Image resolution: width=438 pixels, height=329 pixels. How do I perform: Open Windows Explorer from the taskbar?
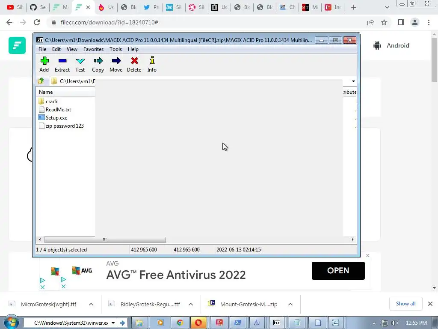point(139,323)
